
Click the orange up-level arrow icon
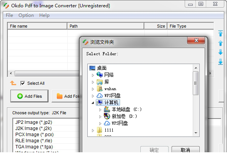(x=13, y=83)
